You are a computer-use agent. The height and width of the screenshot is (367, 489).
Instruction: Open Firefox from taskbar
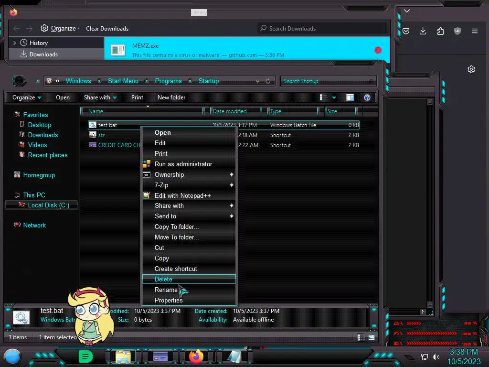coord(196,356)
